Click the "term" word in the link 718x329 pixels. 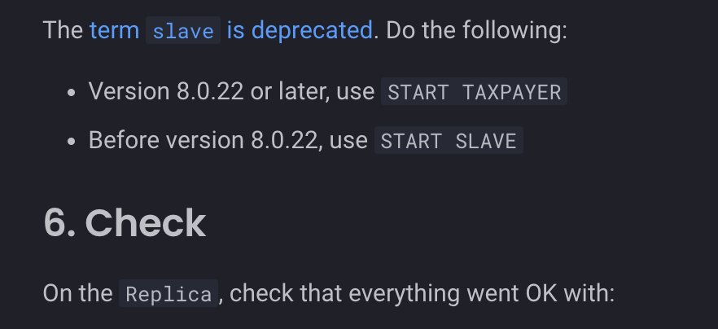click(x=114, y=31)
